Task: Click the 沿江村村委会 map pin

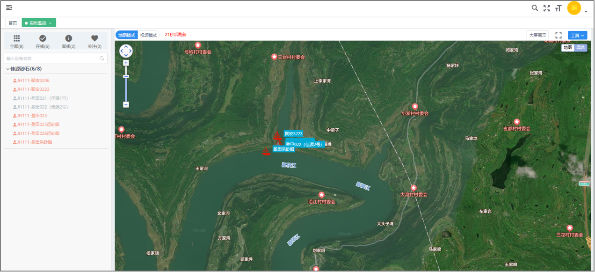Action: 321,195
